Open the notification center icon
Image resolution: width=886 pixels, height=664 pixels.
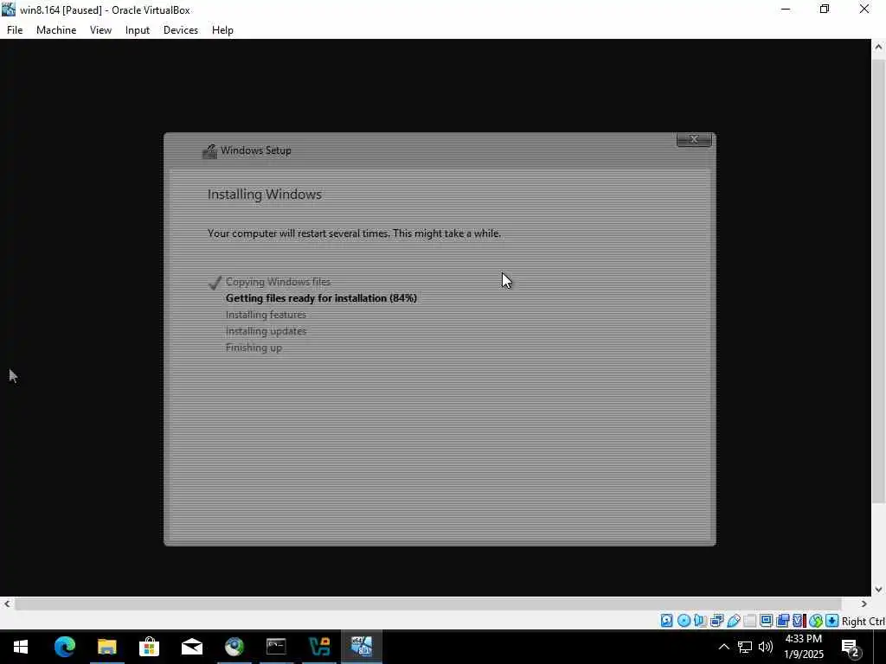click(x=851, y=648)
